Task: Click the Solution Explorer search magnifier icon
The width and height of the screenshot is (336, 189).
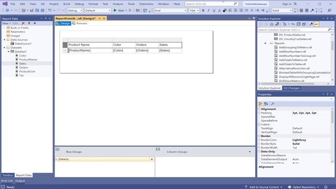Action: tap(329, 29)
